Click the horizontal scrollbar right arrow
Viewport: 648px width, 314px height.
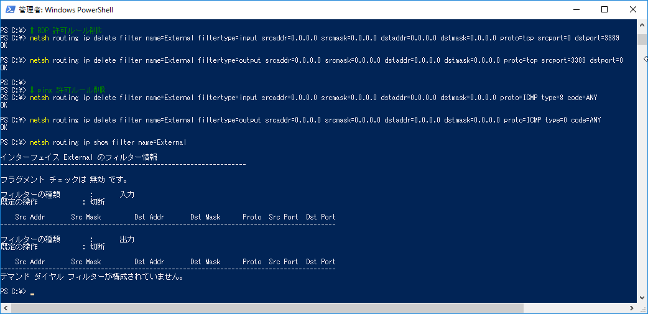(632, 308)
